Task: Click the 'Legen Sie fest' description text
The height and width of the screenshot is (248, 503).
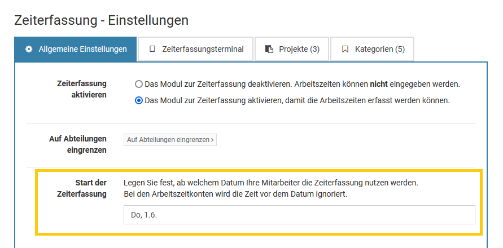Action: (271, 183)
